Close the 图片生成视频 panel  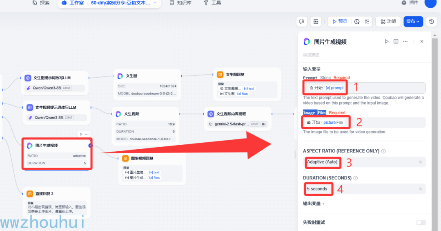pos(421,41)
